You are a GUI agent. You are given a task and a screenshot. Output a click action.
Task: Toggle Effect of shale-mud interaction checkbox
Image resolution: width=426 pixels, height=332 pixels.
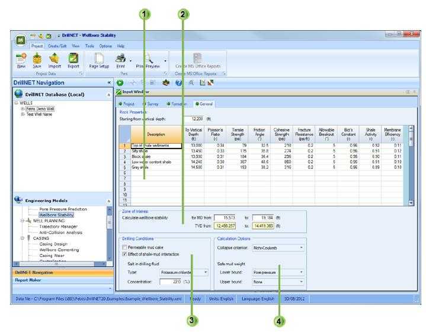124,254
